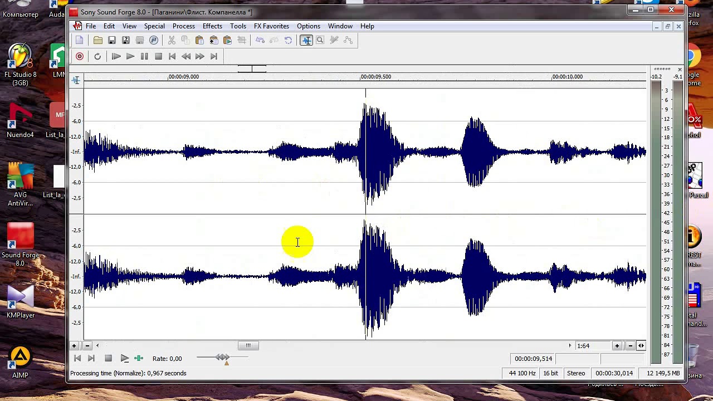The width and height of the screenshot is (713, 401).
Task: Click the Rate scrub slider control
Action: point(223,359)
